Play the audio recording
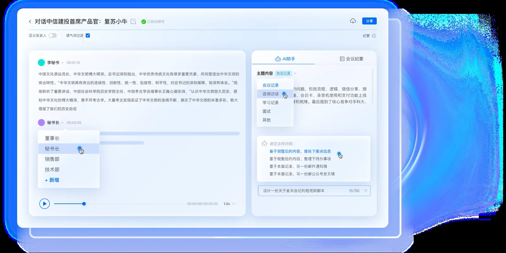The height and width of the screenshot is (253, 506). pyautogui.click(x=45, y=204)
